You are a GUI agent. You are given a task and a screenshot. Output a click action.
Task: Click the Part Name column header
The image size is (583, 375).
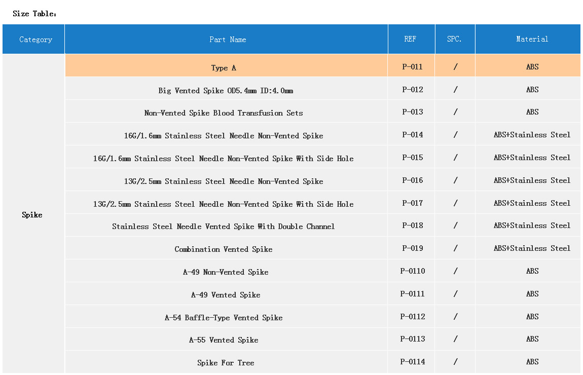point(228,40)
